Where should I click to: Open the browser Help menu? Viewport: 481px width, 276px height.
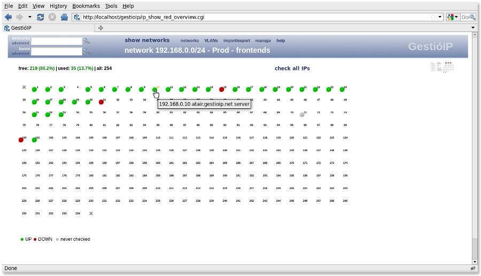click(128, 6)
